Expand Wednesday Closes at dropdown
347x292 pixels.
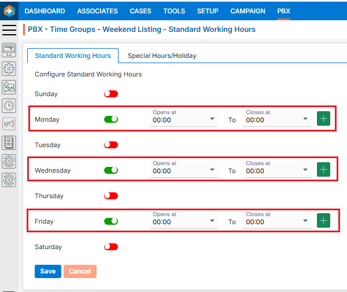point(278,170)
